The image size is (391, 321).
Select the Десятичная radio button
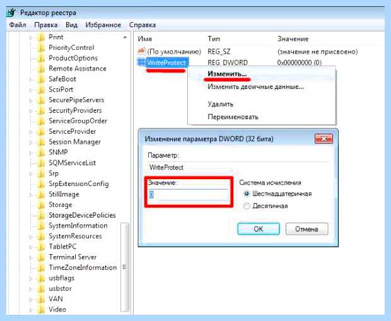click(x=247, y=206)
